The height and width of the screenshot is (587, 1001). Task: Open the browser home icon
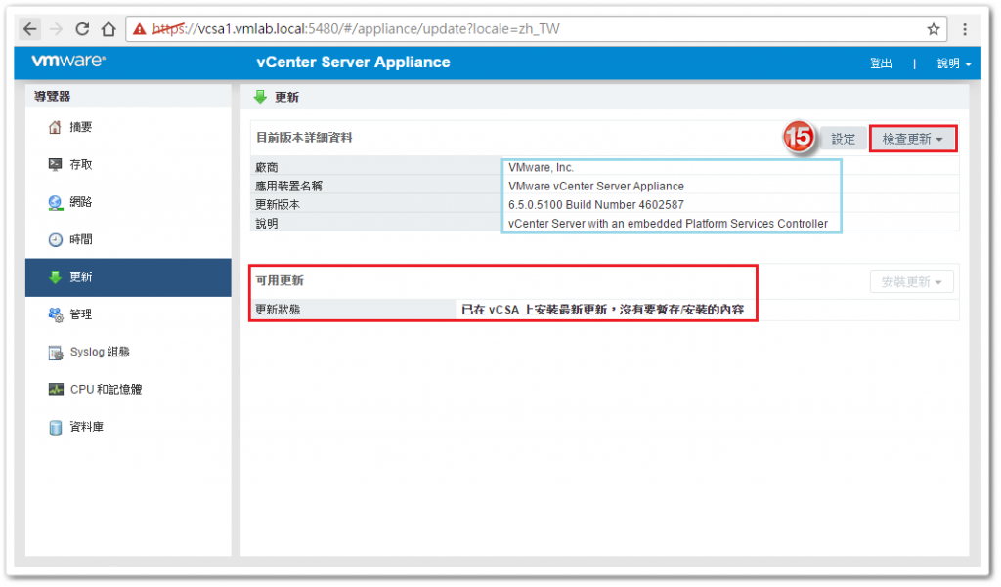point(109,28)
